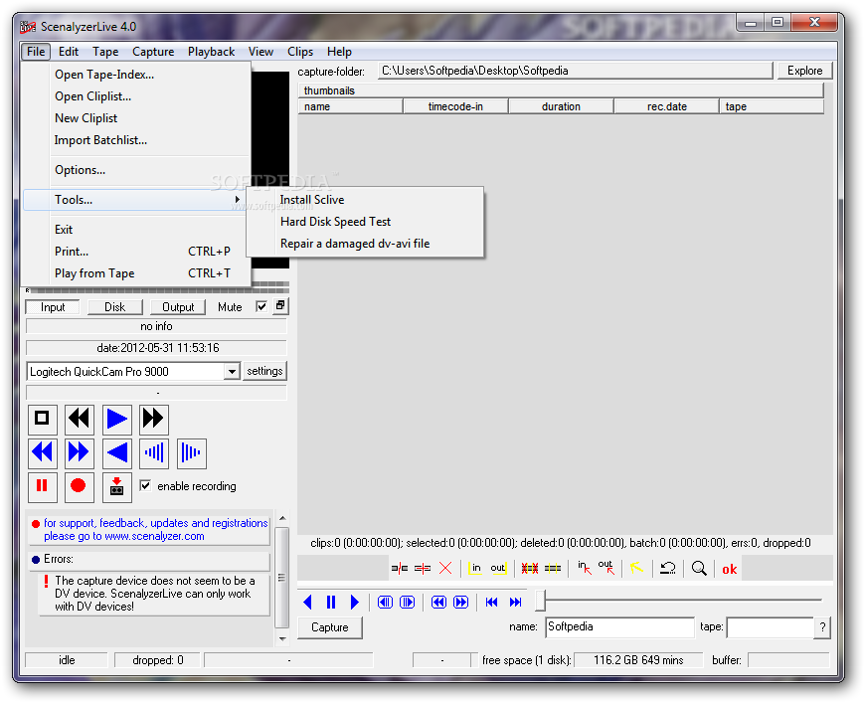The height and width of the screenshot is (703, 865).
Task: Uncheck the enable recording checkbox
Action: 145,485
